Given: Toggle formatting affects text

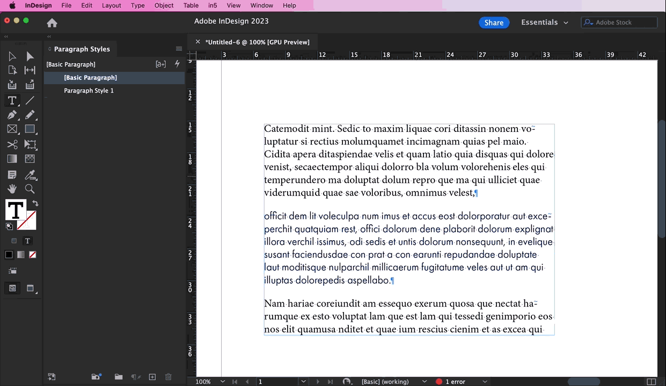Looking at the screenshot, I should click(x=27, y=241).
